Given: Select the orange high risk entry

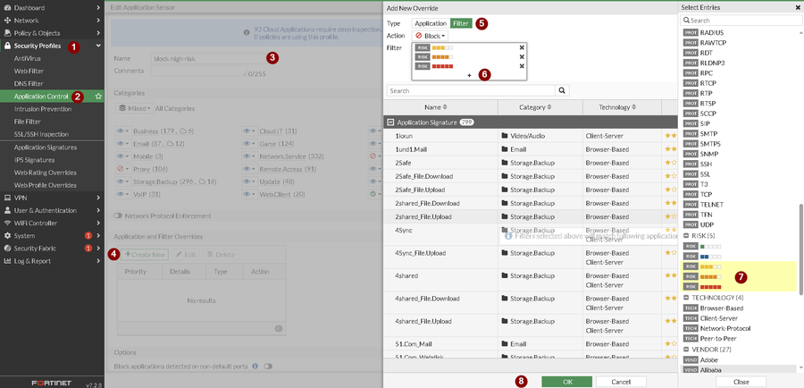Looking at the screenshot, I should pyautogui.click(x=702, y=276).
